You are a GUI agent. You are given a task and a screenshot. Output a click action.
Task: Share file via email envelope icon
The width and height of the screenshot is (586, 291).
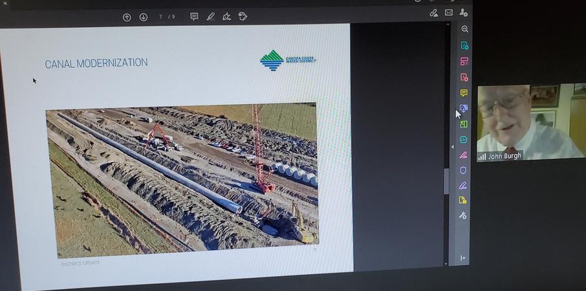[449, 13]
